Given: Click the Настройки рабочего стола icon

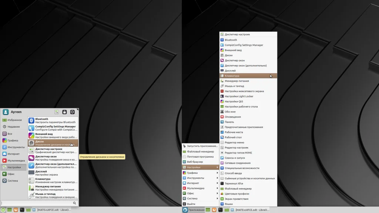Looking at the screenshot, I should coord(222,106).
